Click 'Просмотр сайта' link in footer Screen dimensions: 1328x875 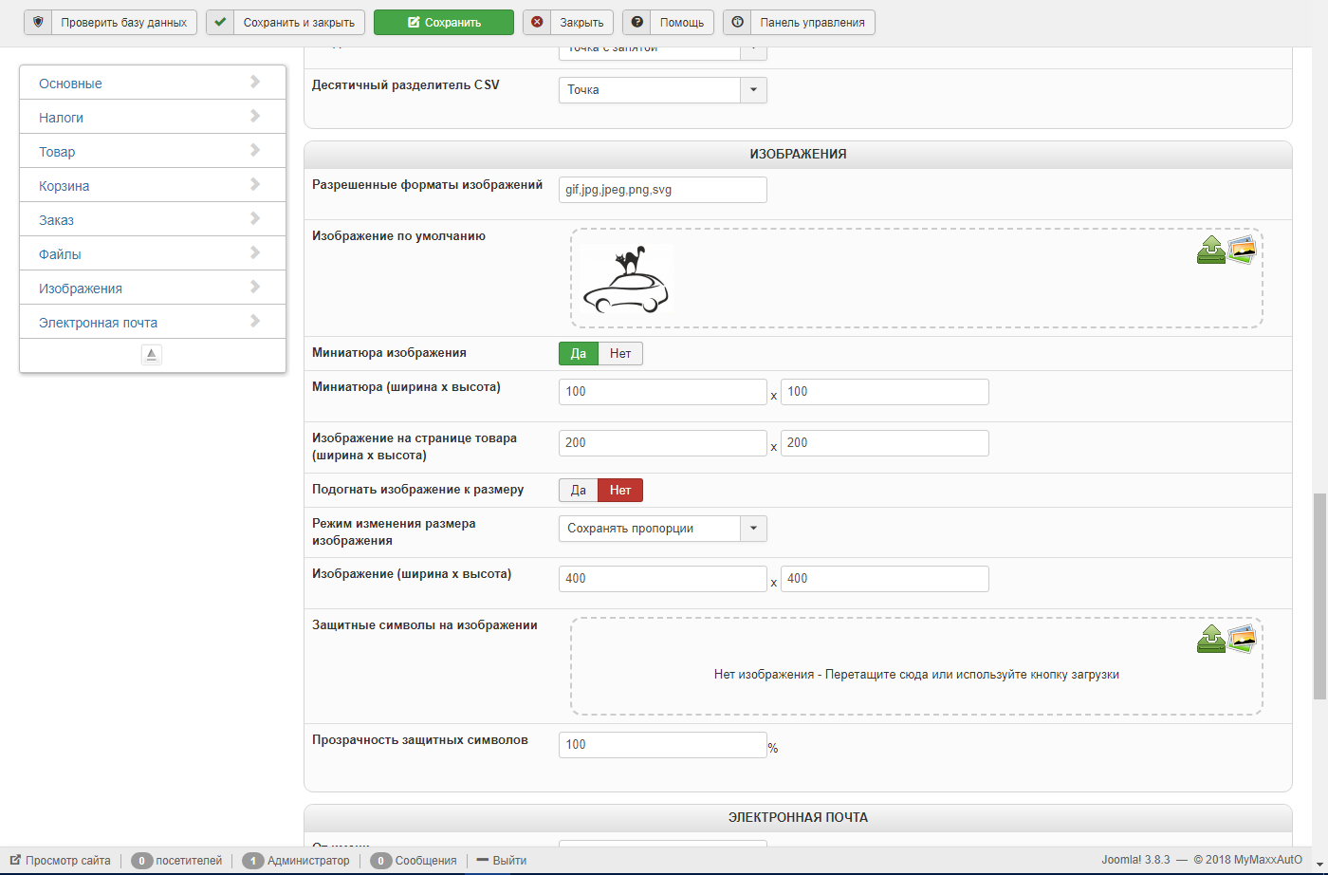pyautogui.click(x=67, y=861)
